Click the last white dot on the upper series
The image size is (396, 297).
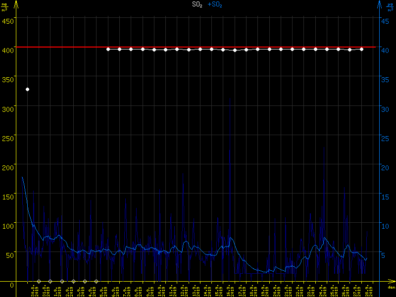click(362, 49)
